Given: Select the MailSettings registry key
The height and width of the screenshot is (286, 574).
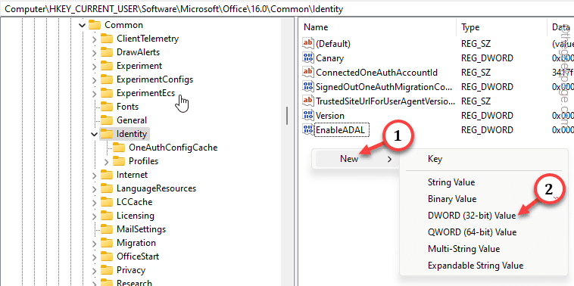Looking at the screenshot, I should (x=141, y=229).
